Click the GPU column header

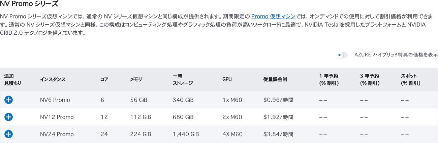click(x=227, y=80)
